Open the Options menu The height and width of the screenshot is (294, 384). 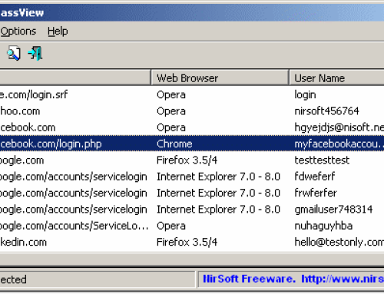tap(18, 31)
